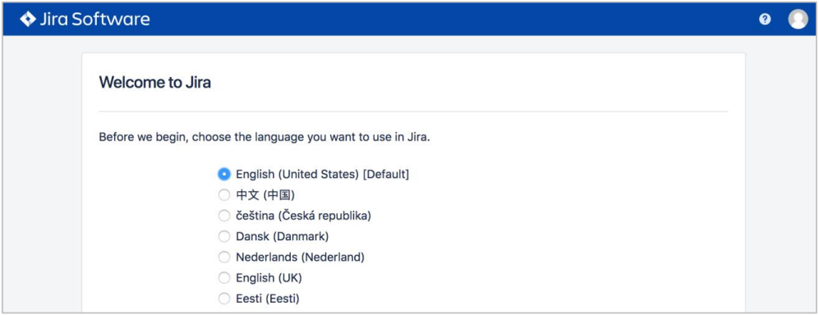The height and width of the screenshot is (315, 819).
Task: Click the "Eesti (Eesti)" label text
Action: [x=268, y=299]
